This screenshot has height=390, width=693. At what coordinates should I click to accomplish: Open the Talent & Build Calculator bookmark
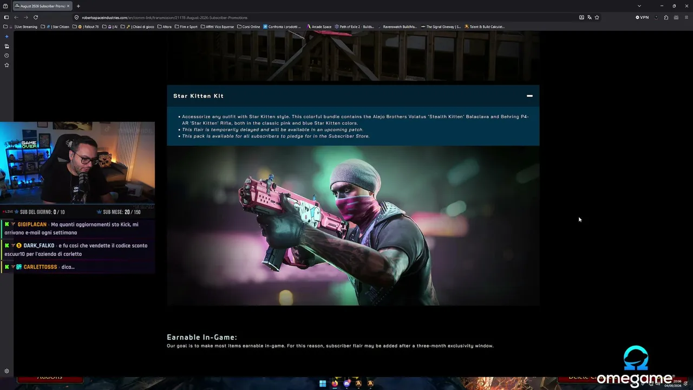(x=484, y=27)
